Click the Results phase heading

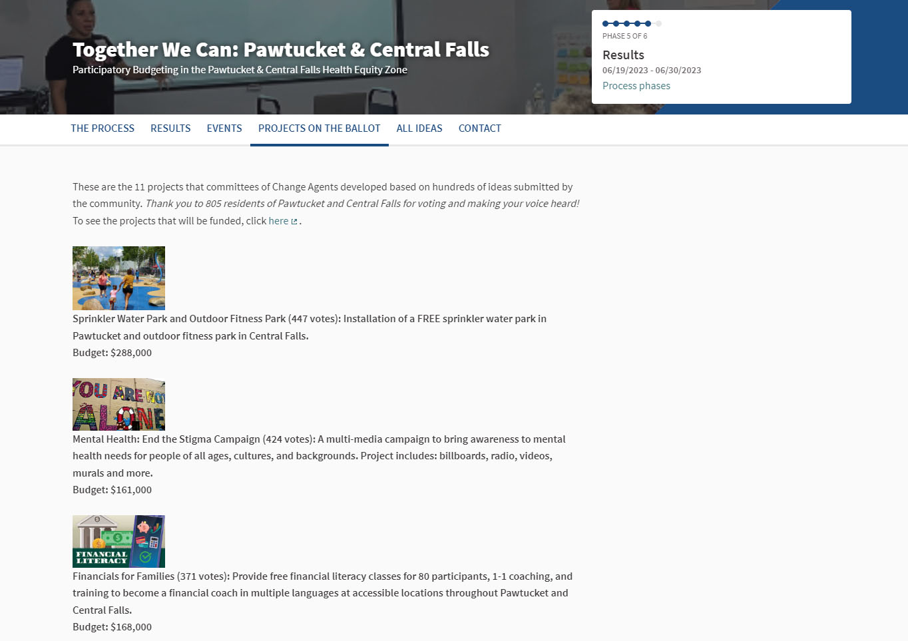coord(623,55)
